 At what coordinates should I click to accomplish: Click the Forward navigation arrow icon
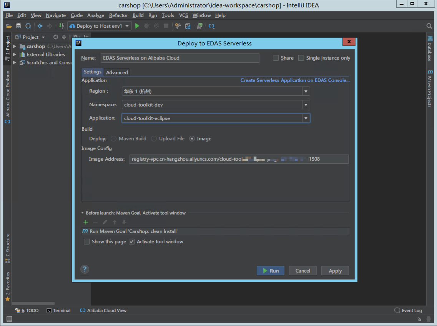coord(50,26)
